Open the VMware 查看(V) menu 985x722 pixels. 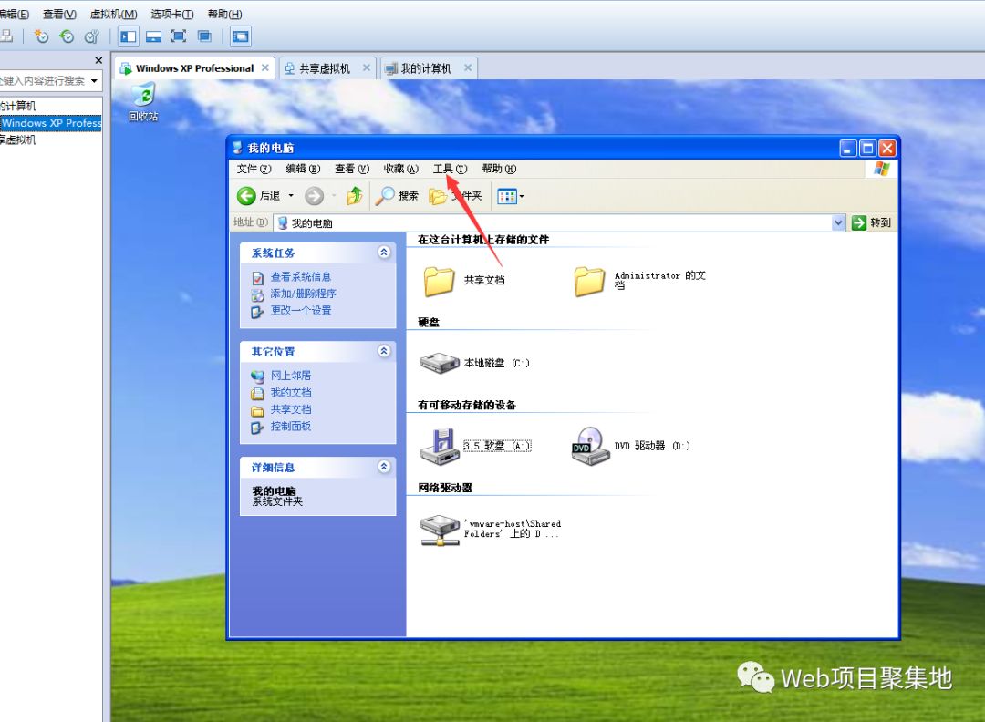tap(59, 14)
